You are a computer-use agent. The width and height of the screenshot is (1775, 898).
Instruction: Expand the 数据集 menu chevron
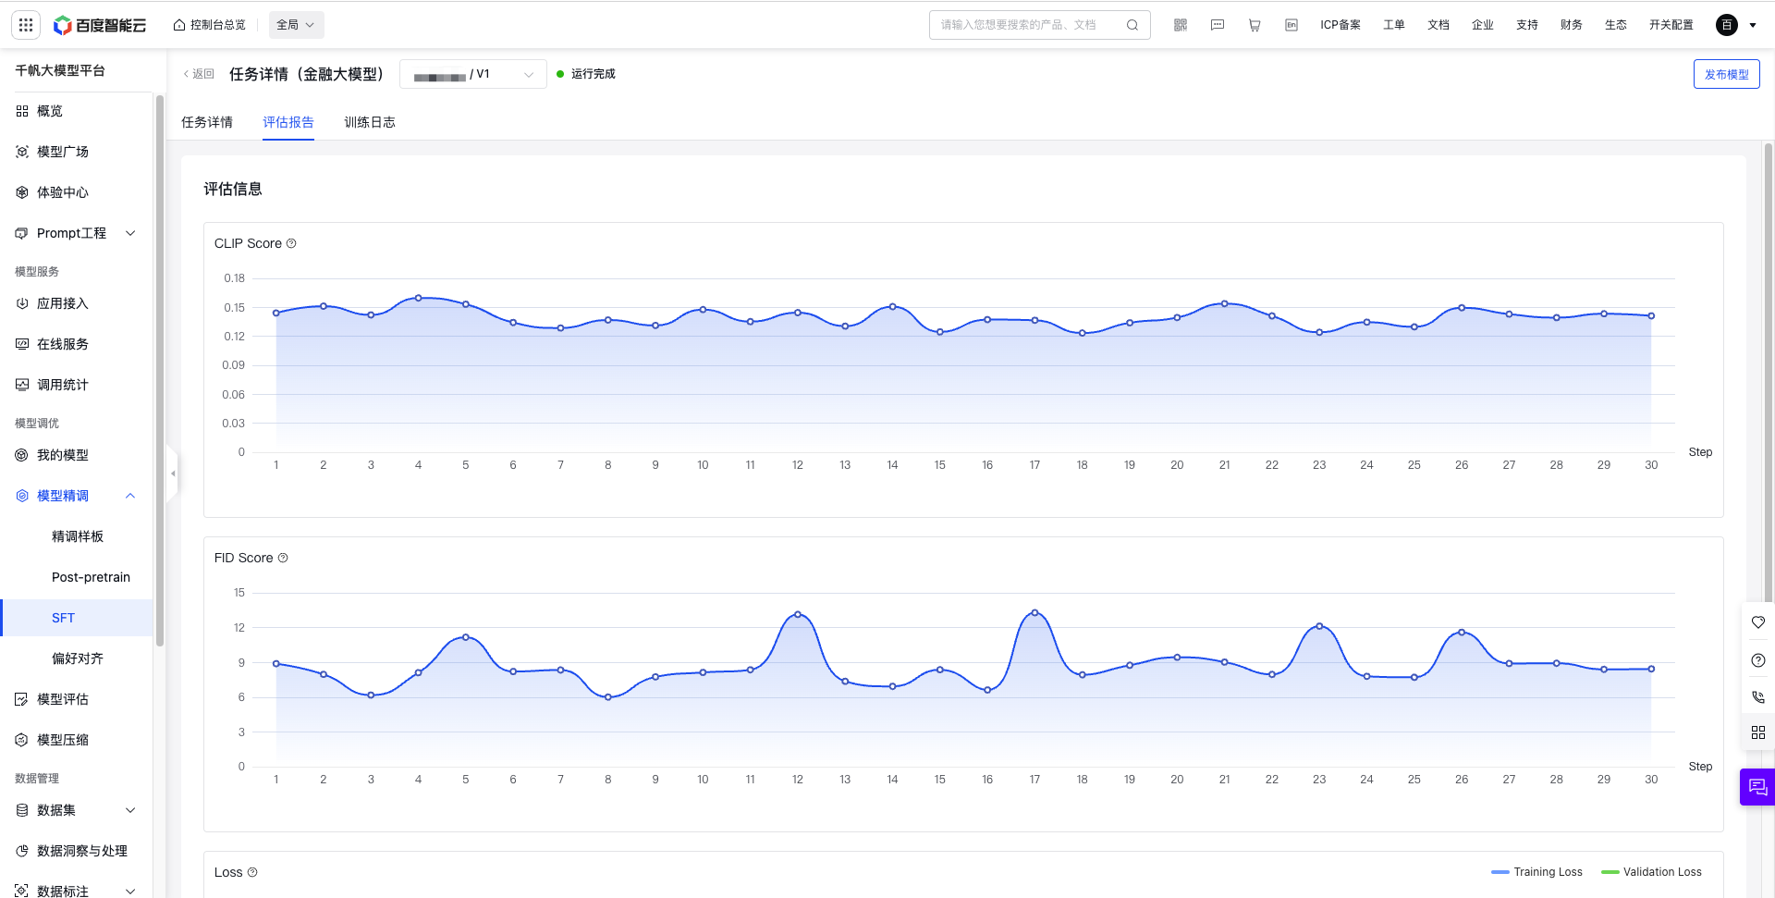[130, 810]
